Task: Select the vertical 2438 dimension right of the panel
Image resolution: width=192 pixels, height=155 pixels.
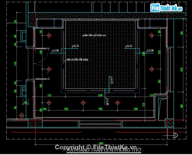Action: click(144, 54)
